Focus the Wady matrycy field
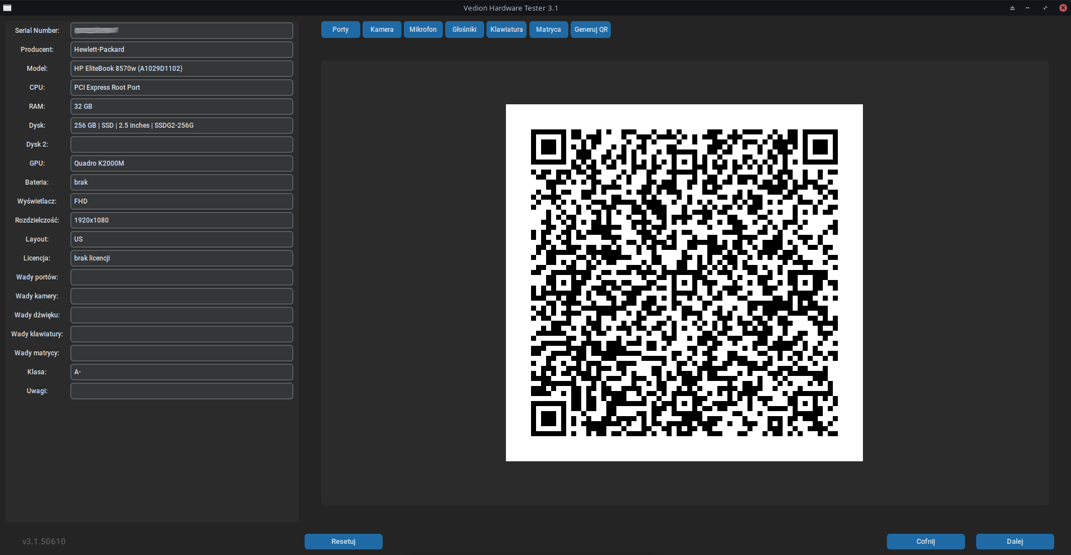Screen dimensions: 1071x555 point(181,353)
